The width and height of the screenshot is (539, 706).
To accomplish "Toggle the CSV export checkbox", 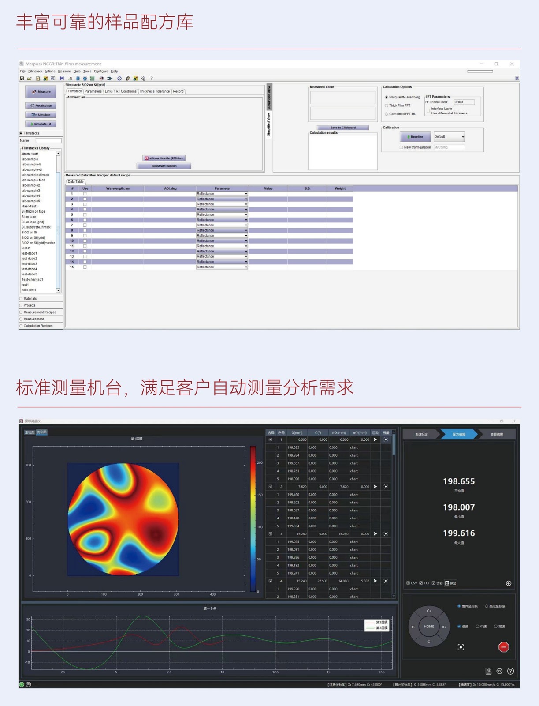I will click(408, 583).
